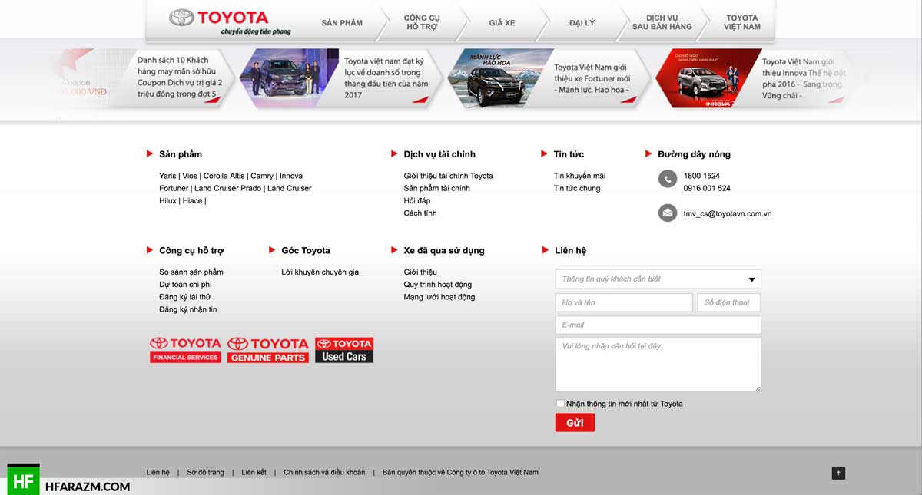
Task: Open the Fortuner product link
Action: coord(174,188)
